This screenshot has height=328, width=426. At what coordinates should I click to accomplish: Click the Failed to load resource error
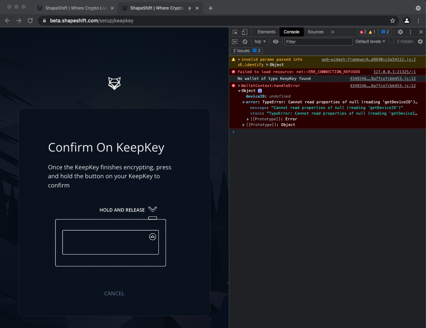(x=298, y=72)
